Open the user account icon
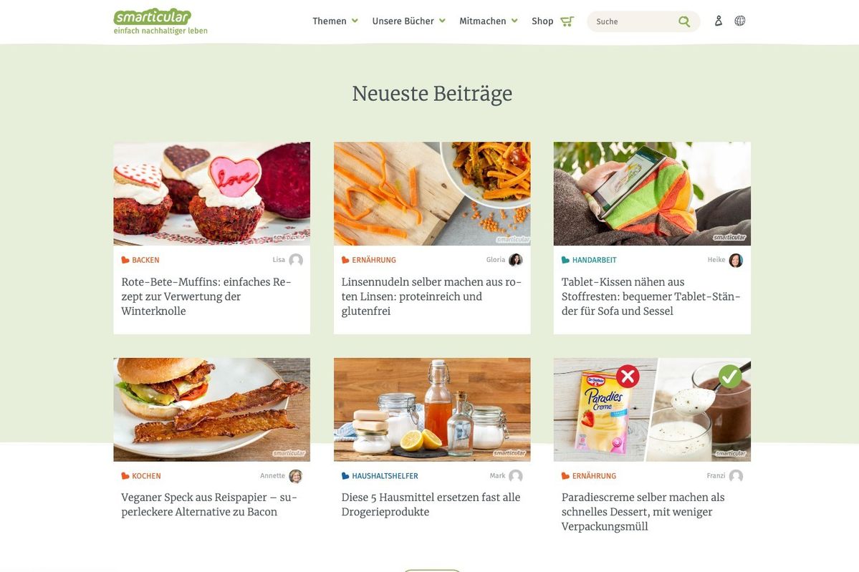 pos(718,21)
